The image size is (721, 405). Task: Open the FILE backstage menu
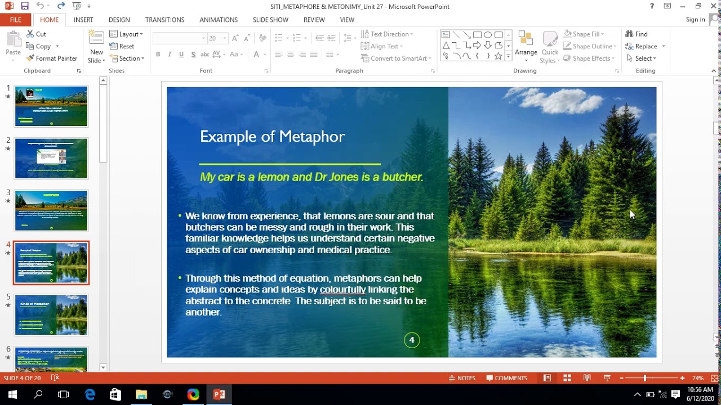pyautogui.click(x=16, y=20)
